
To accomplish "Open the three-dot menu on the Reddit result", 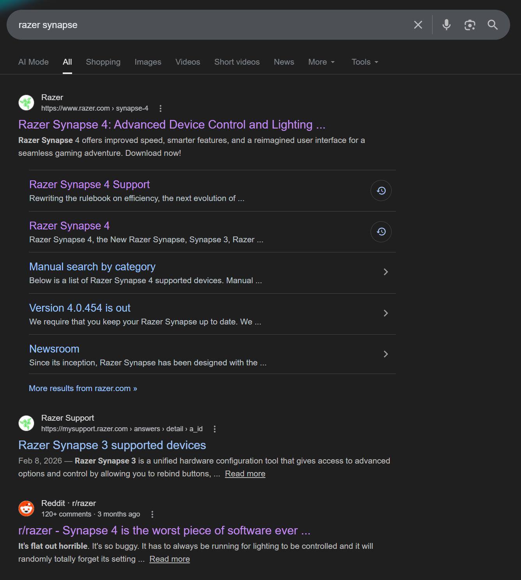I will [152, 514].
